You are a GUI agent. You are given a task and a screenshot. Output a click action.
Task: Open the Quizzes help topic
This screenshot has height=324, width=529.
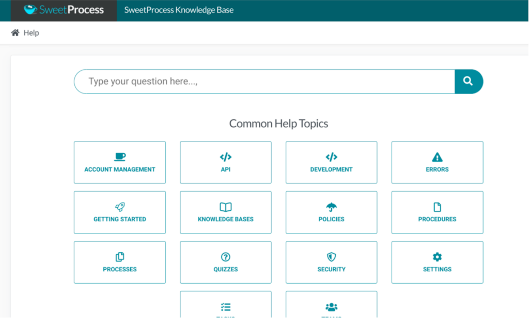226,262
